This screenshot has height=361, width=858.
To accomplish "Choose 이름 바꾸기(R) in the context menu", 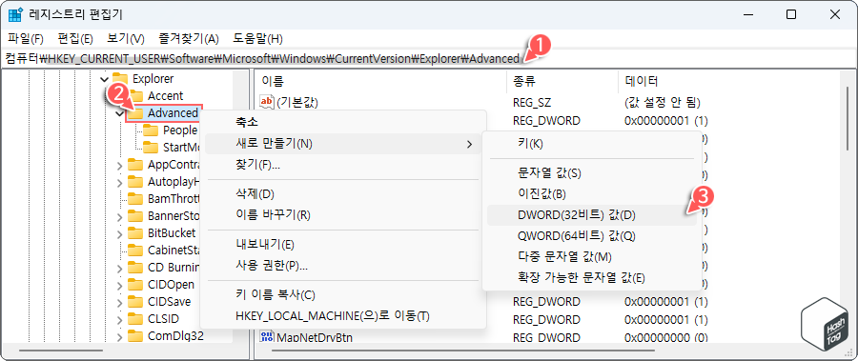I will click(x=343, y=215).
